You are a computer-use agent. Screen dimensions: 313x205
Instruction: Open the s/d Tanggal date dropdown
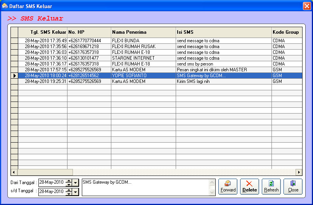(76, 191)
